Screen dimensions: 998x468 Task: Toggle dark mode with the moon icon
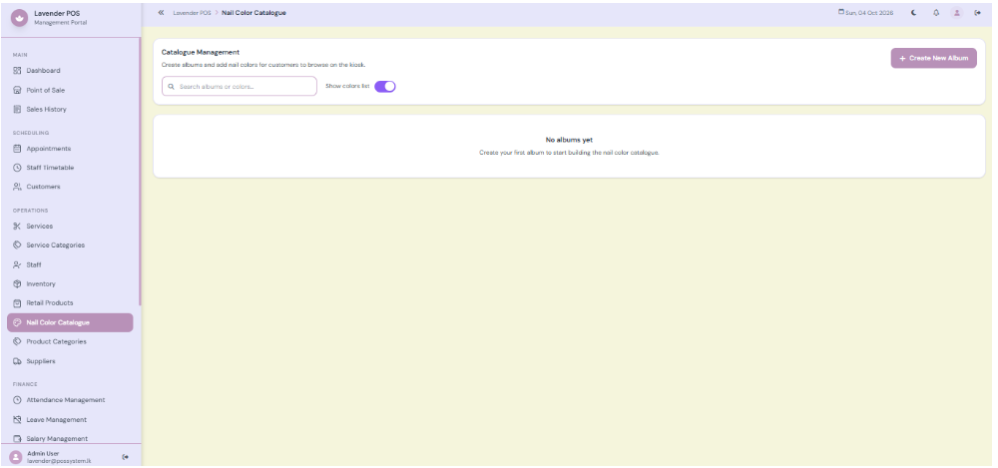pos(914,13)
